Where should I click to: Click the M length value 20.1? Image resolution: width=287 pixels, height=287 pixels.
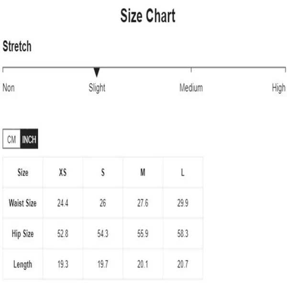pos(143,265)
